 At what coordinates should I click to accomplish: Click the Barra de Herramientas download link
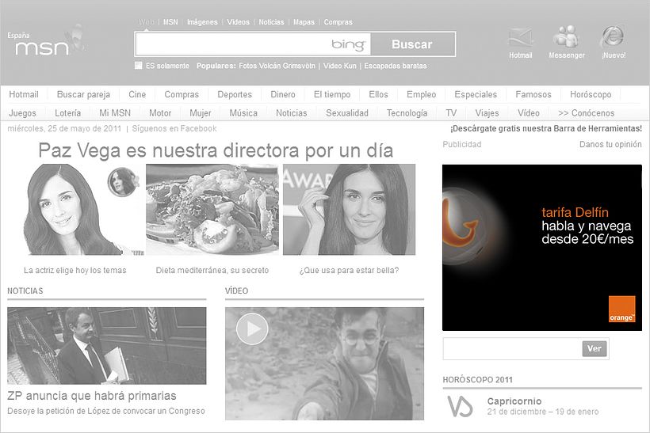546,129
